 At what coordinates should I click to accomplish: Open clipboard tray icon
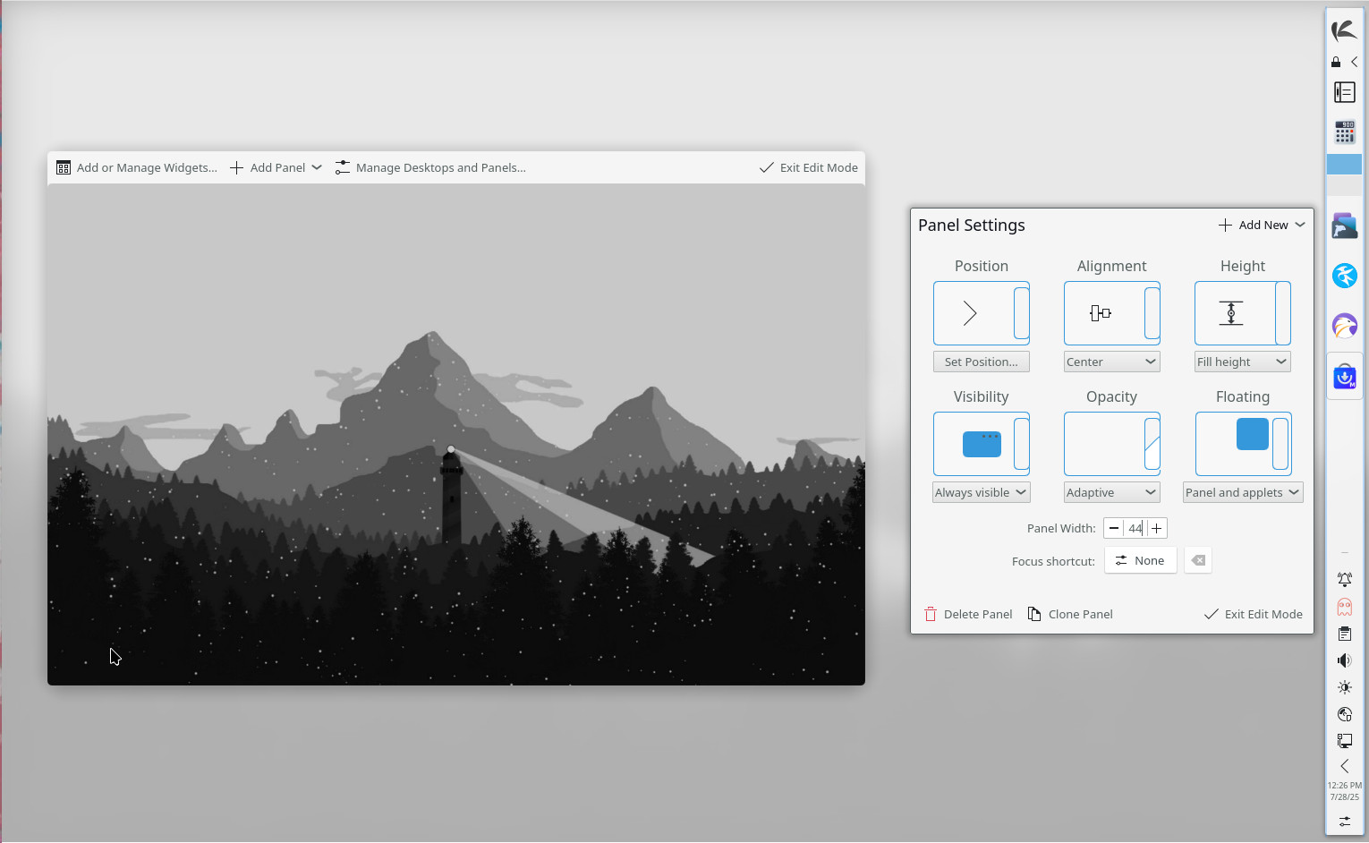pyautogui.click(x=1344, y=634)
